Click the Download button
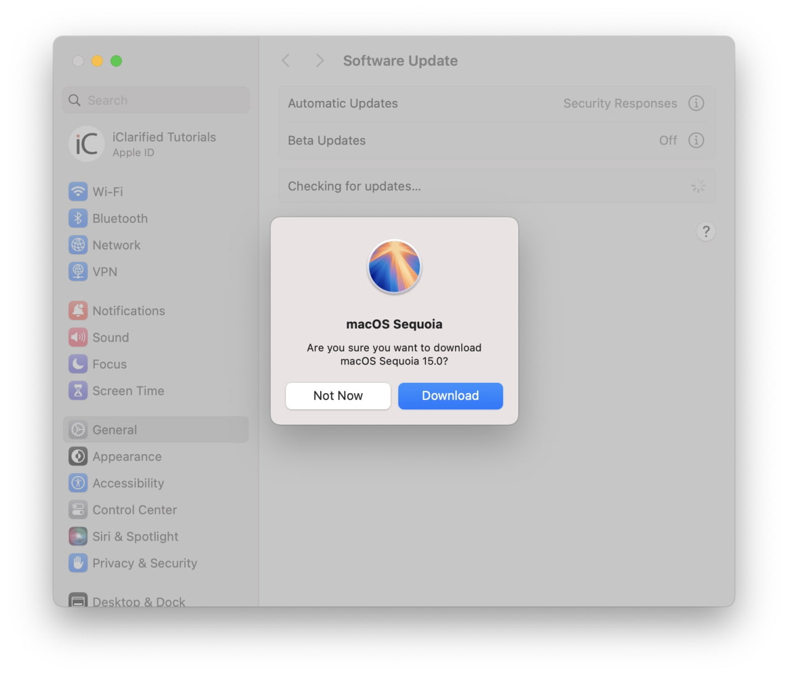 click(x=450, y=396)
